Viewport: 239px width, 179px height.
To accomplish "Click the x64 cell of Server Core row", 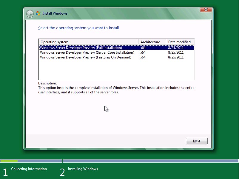I will 143,53.
